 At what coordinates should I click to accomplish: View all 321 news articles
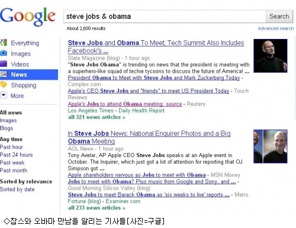[96, 117]
